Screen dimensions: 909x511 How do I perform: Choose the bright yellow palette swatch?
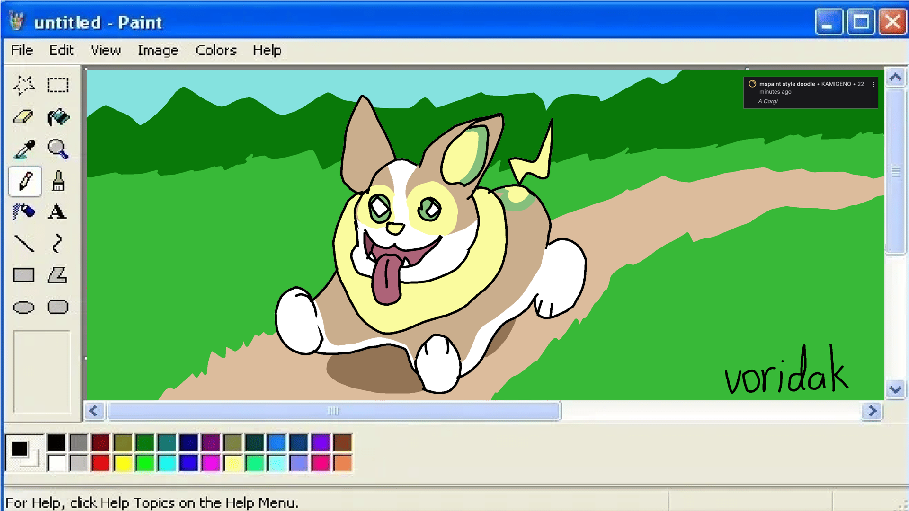click(x=123, y=463)
